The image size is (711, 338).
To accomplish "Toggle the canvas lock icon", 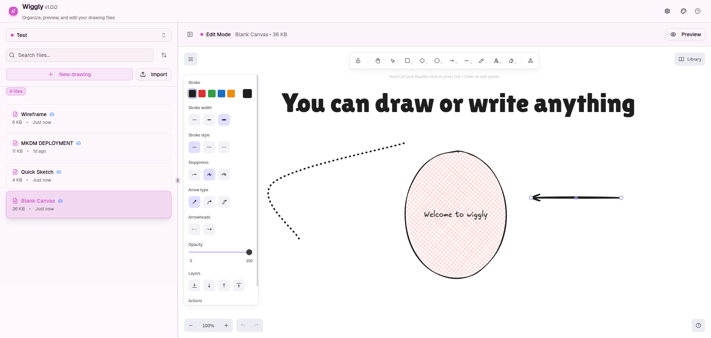I will [x=358, y=61].
